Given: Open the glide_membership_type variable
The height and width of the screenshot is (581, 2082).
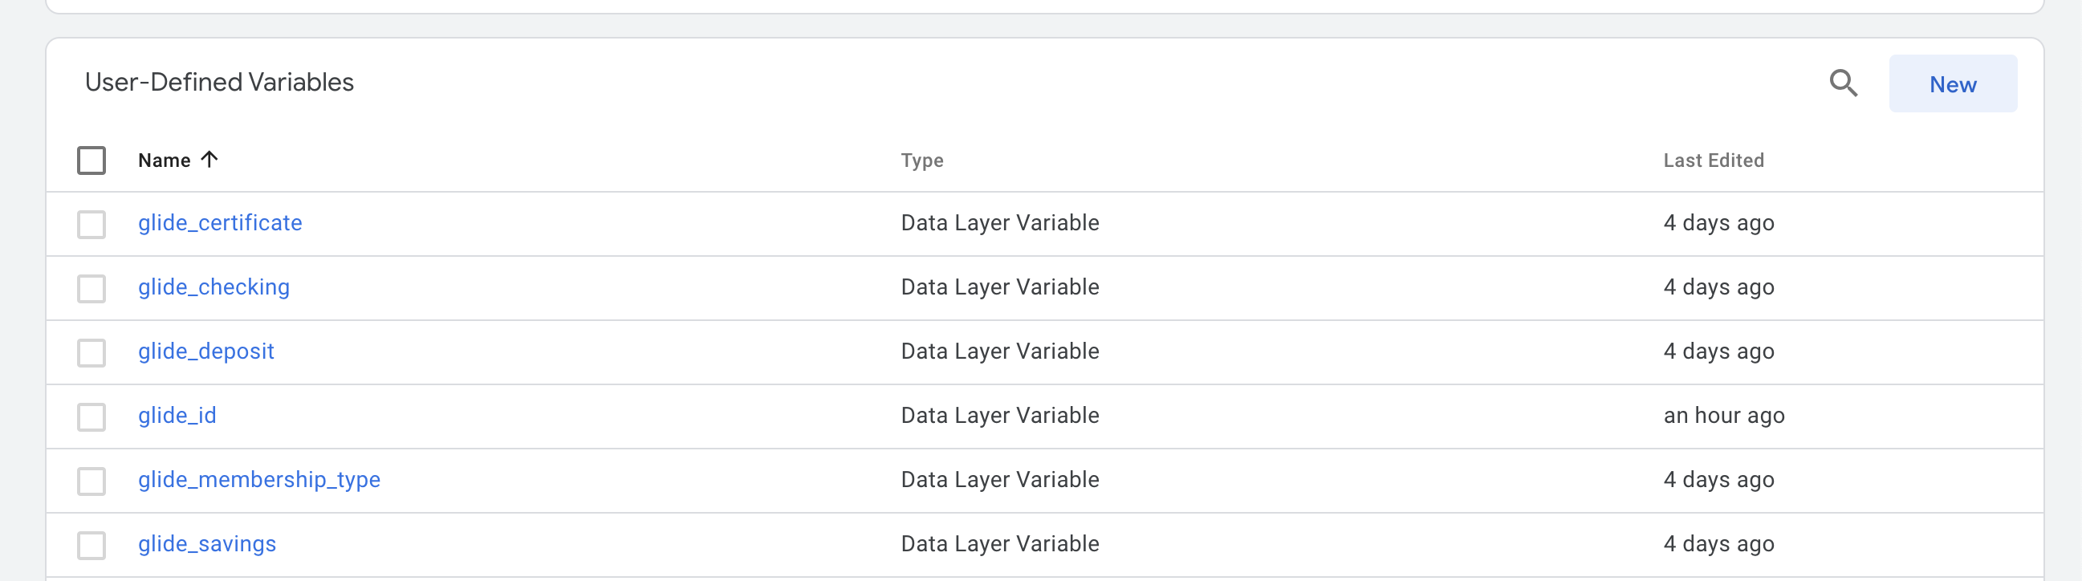Looking at the screenshot, I should (258, 480).
